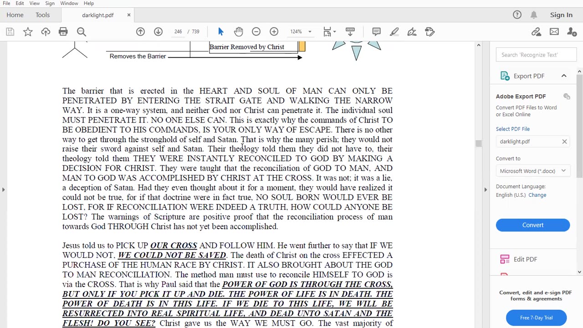The height and width of the screenshot is (328, 583).
Task: Open the sign document tool
Action: (x=412, y=31)
